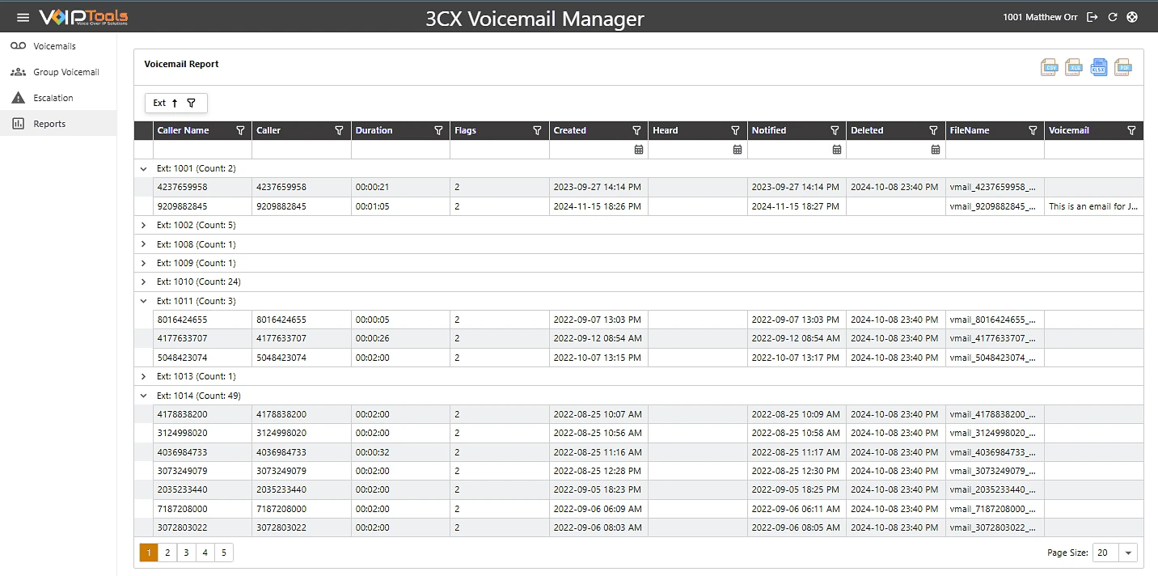Go to page 4 of results

(205, 553)
